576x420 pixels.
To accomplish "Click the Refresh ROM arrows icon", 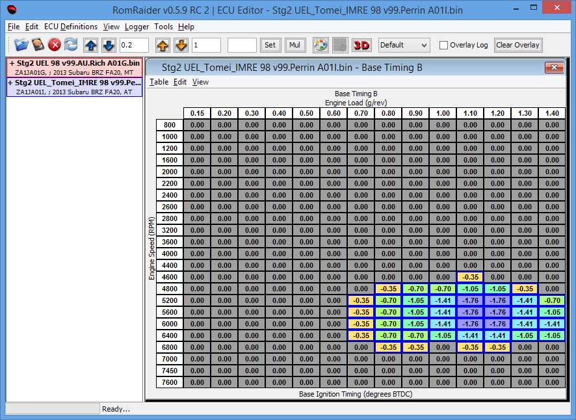I will pos(71,45).
